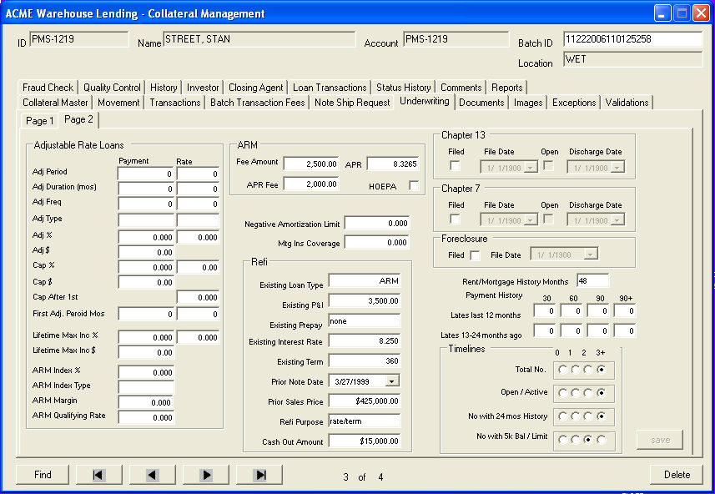Open the Page 1 sub-tab

[39, 121]
